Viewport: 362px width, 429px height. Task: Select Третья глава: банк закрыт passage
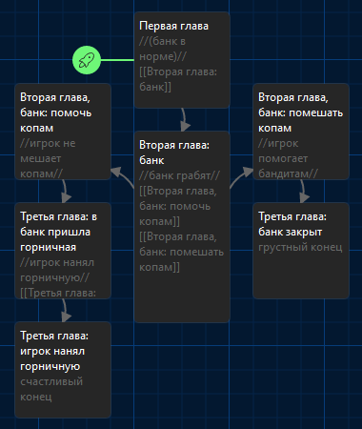coord(301,251)
